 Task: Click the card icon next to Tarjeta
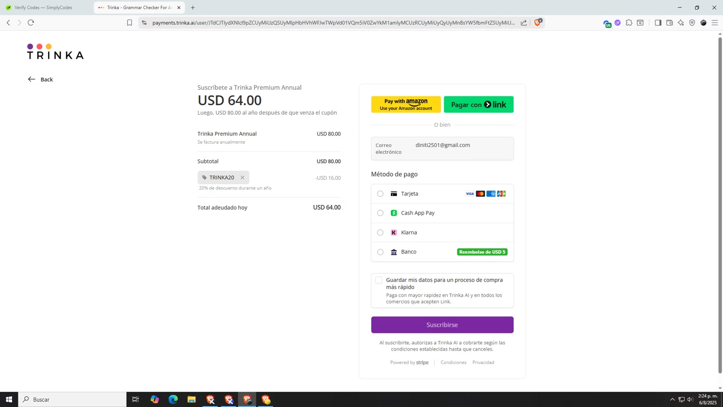394,194
